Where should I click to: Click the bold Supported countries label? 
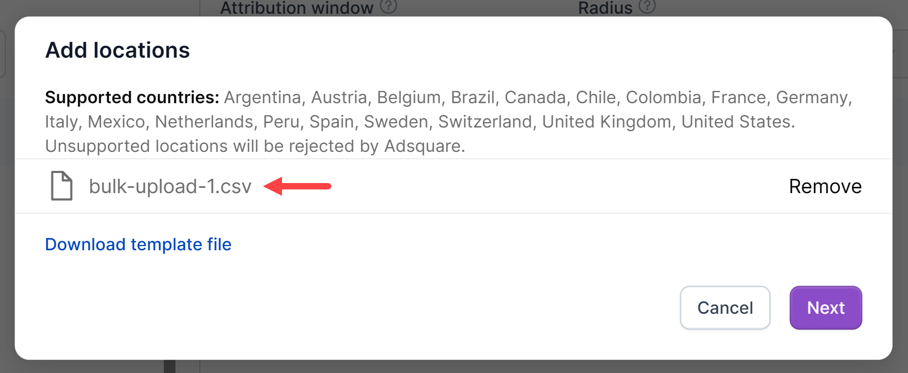pyautogui.click(x=132, y=97)
